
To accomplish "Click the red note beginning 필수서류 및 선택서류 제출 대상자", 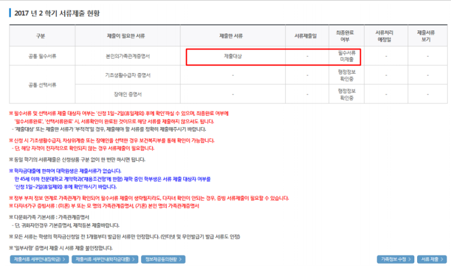I will (119, 118).
